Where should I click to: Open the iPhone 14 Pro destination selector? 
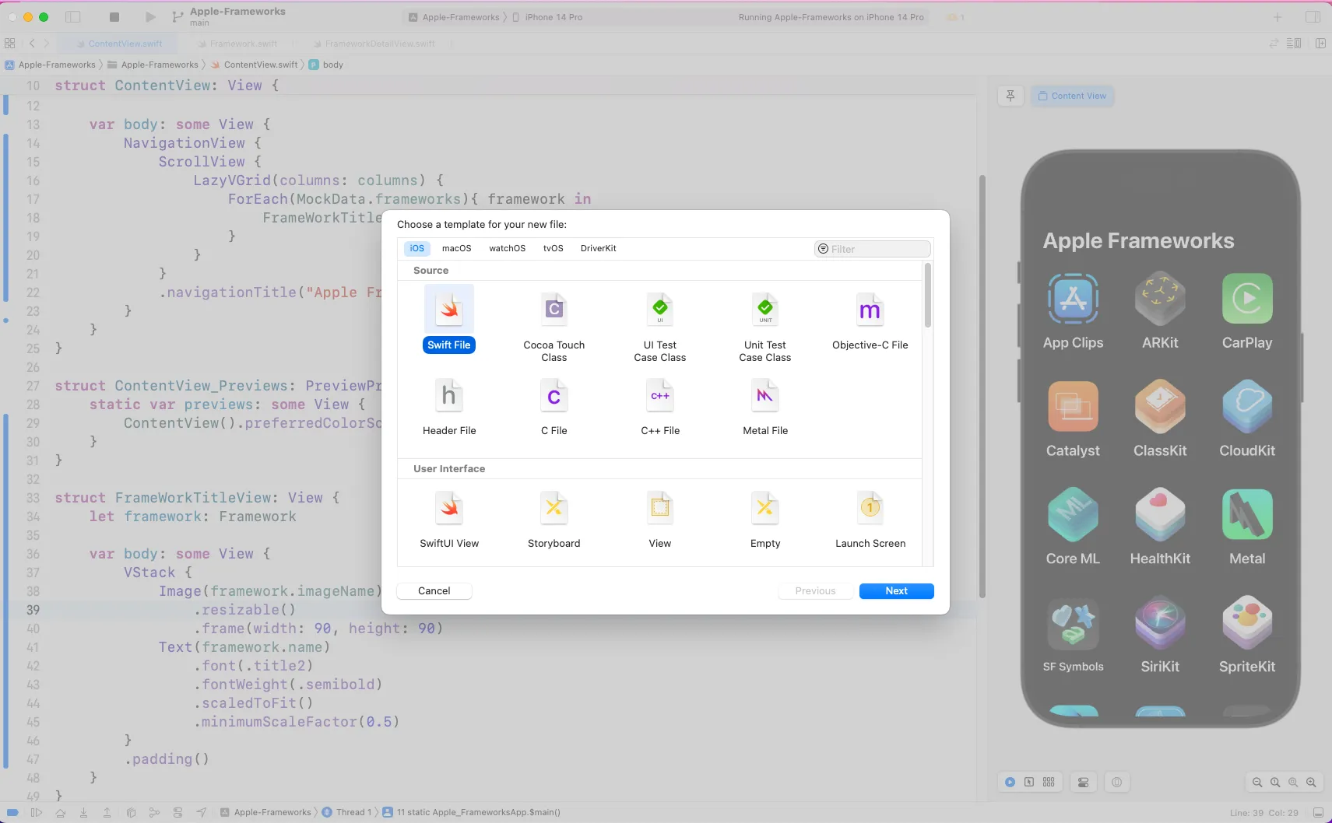coord(547,17)
